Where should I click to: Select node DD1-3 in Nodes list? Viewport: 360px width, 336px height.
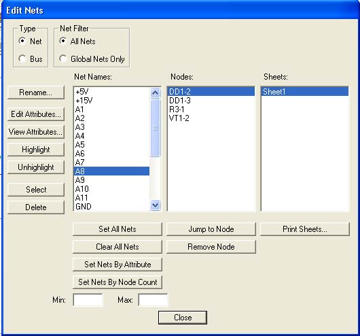[211, 101]
